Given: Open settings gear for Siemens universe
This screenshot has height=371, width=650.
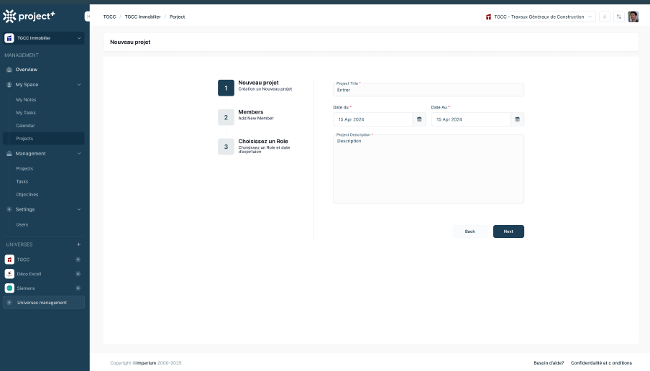Looking at the screenshot, I should click(x=78, y=288).
